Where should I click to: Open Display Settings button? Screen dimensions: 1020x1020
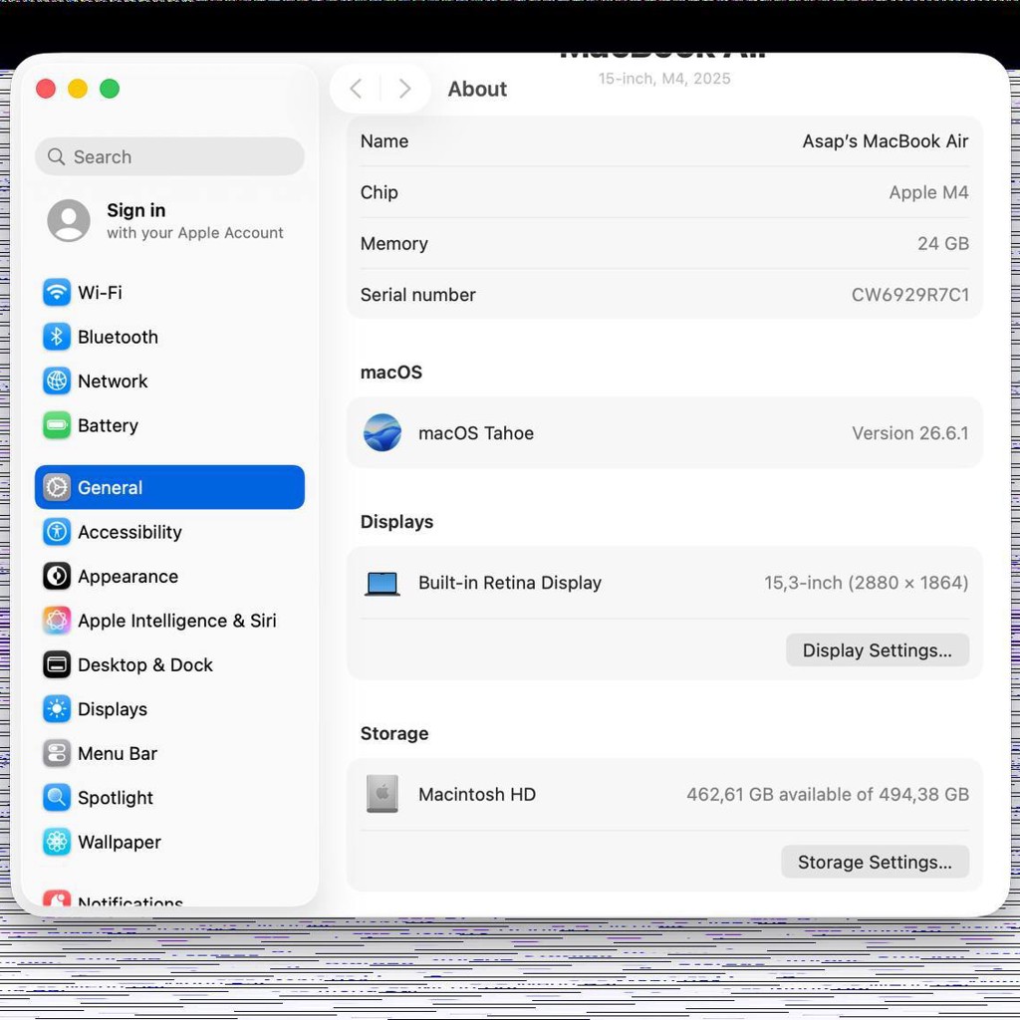tap(877, 649)
